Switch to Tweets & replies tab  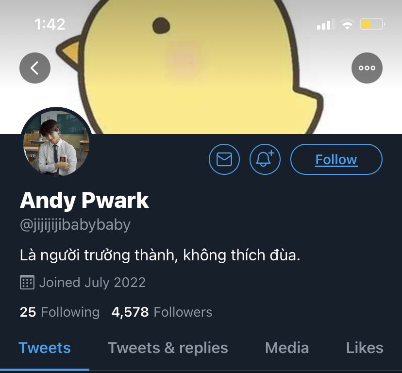coord(168,348)
